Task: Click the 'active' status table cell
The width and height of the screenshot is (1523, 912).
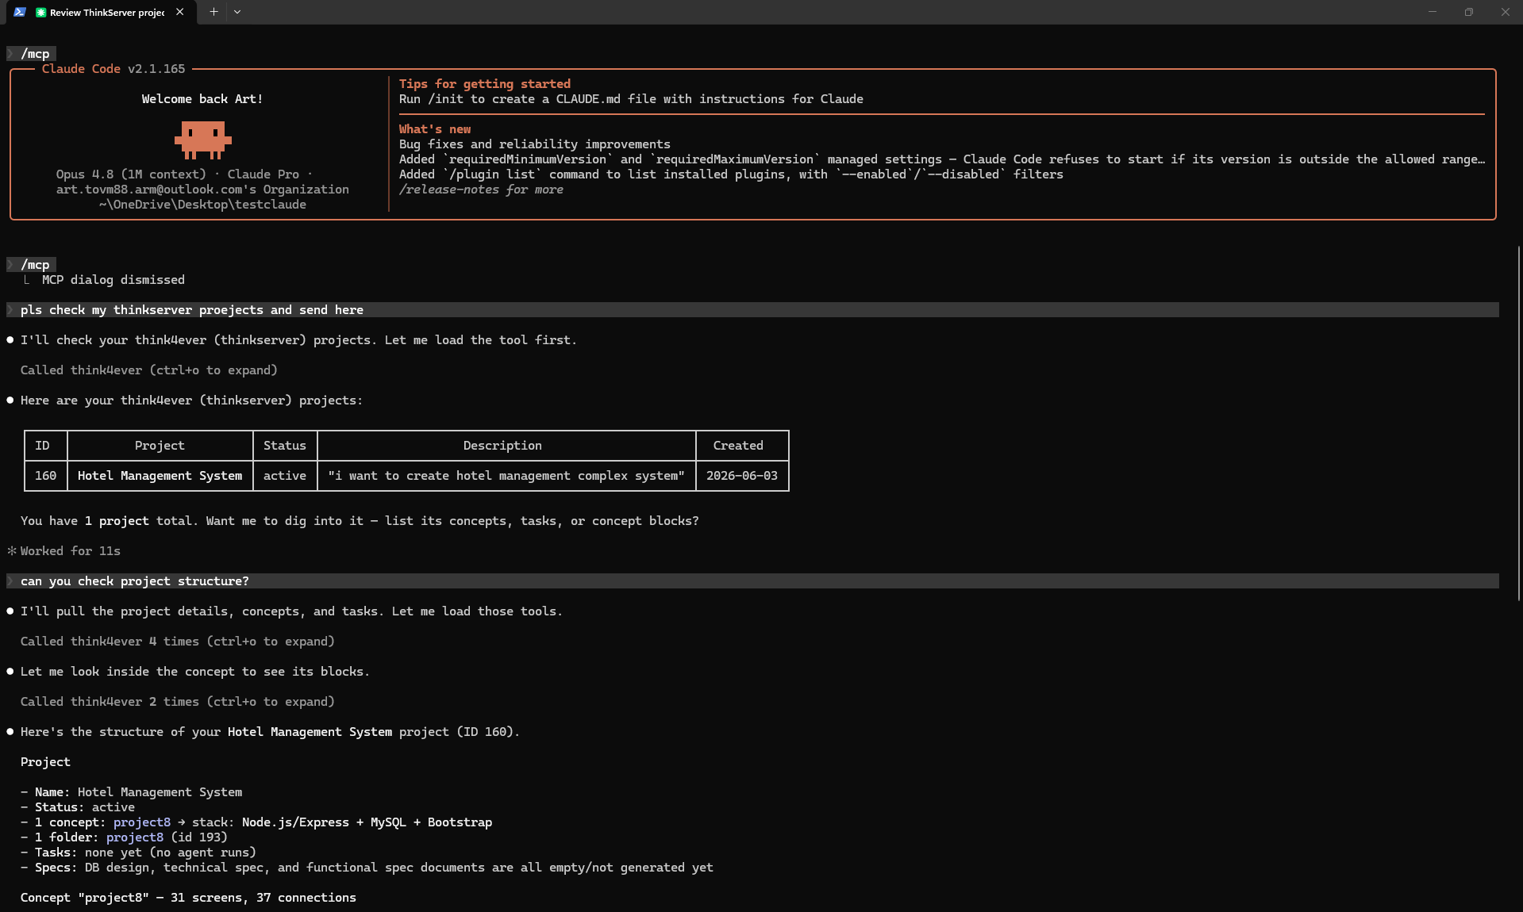Action: 284,476
